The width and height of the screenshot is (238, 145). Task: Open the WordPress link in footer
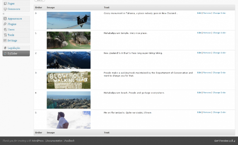click(x=38, y=141)
